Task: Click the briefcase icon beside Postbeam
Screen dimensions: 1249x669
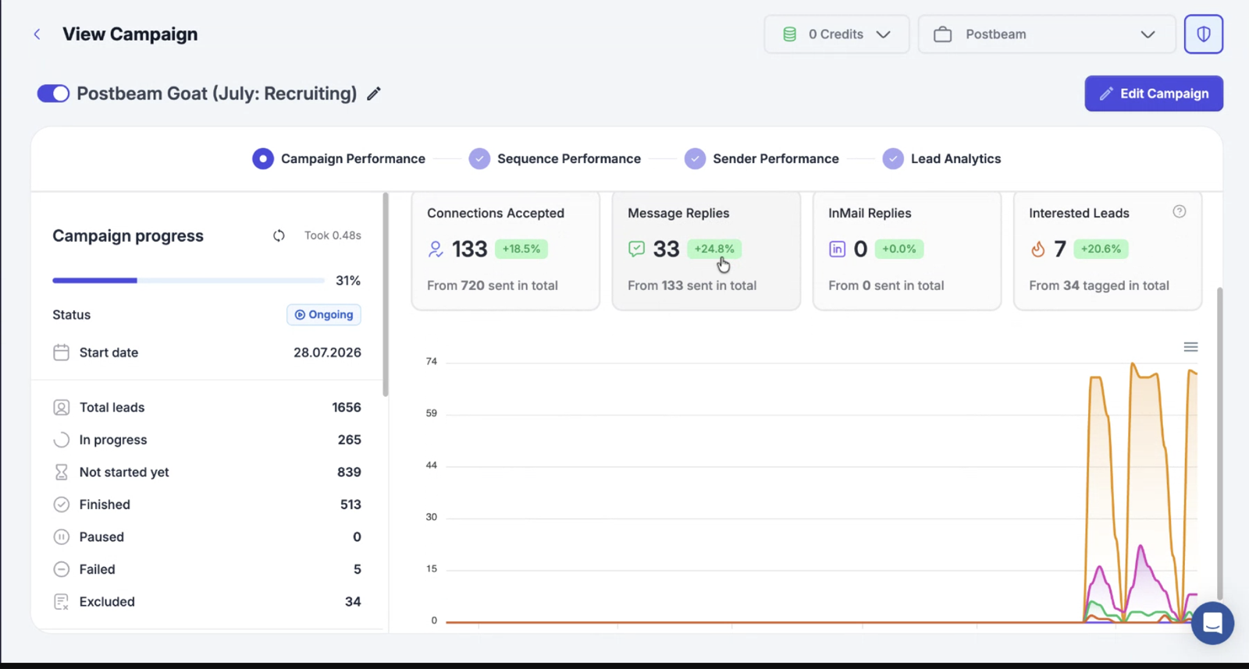Action: (x=943, y=34)
